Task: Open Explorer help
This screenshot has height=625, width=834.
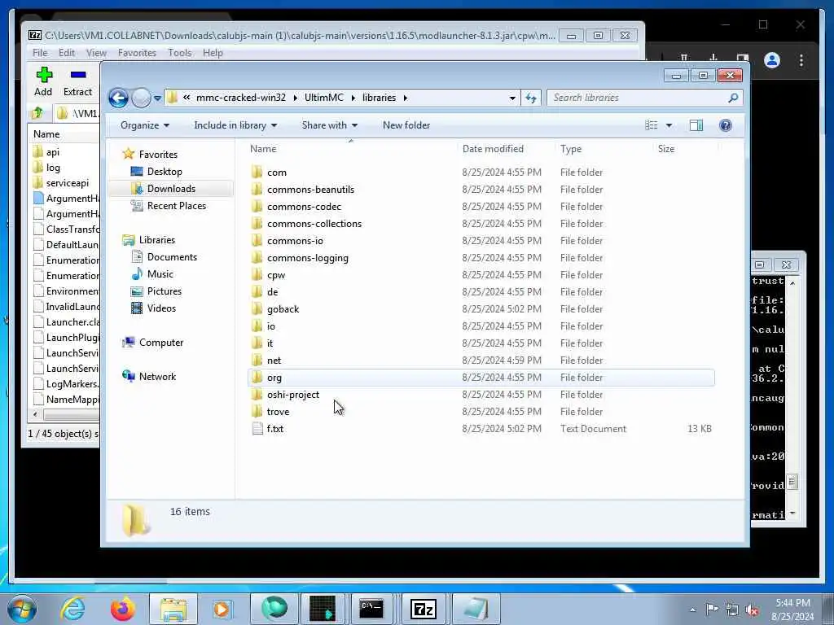Action: [x=726, y=125]
